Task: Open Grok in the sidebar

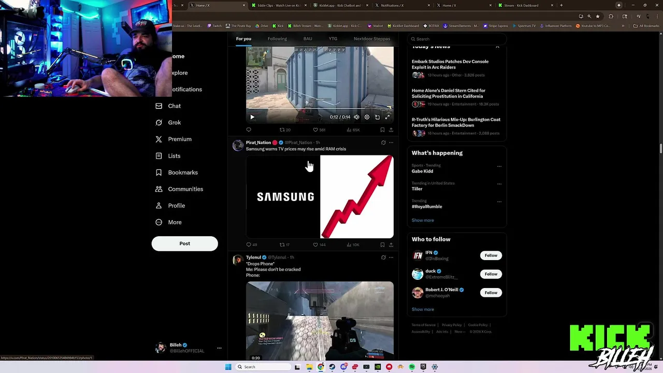Action: pos(168,123)
